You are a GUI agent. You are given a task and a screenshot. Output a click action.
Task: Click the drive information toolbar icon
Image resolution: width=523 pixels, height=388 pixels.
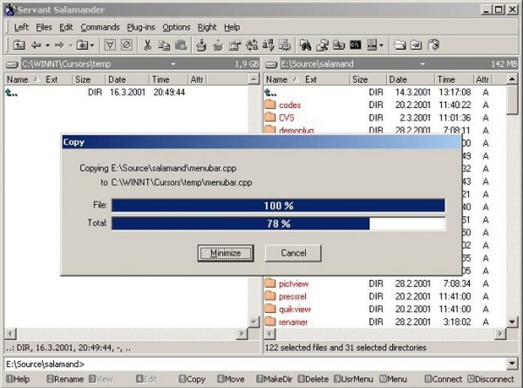click(x=372, y=45)
